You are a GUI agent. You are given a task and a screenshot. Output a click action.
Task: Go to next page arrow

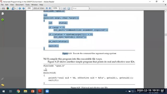[x=23, y=8]
